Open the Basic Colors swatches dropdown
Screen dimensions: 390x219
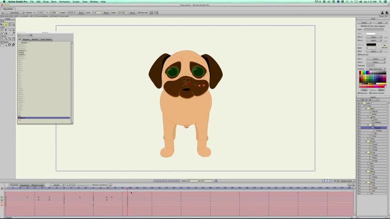click(377, 69)
